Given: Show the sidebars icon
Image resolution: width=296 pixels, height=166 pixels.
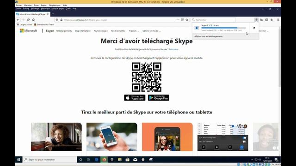Looking at the screenshot, I should 266,20.
